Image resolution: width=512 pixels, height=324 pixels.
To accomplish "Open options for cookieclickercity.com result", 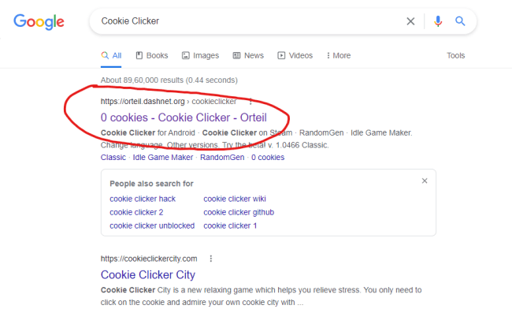I will 211,259.
